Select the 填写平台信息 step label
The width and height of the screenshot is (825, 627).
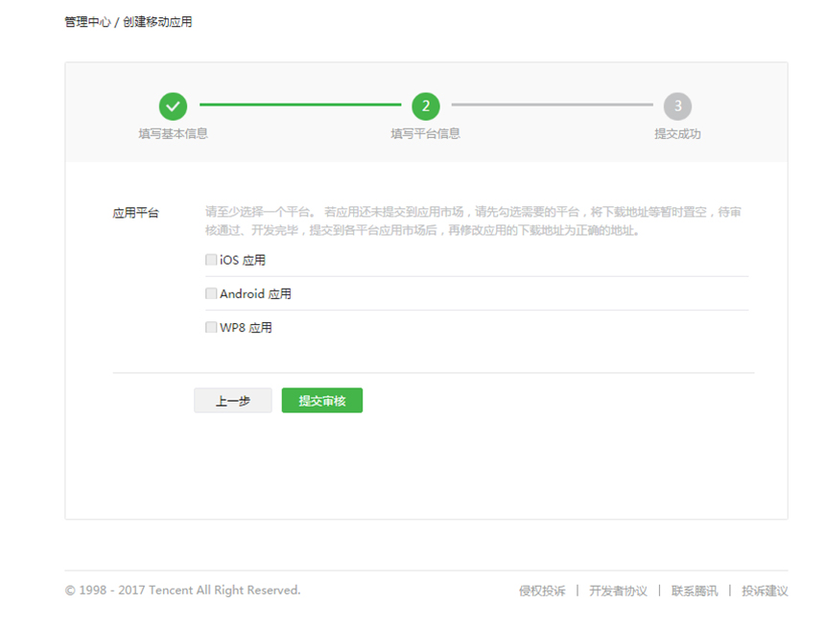(425, 133)
